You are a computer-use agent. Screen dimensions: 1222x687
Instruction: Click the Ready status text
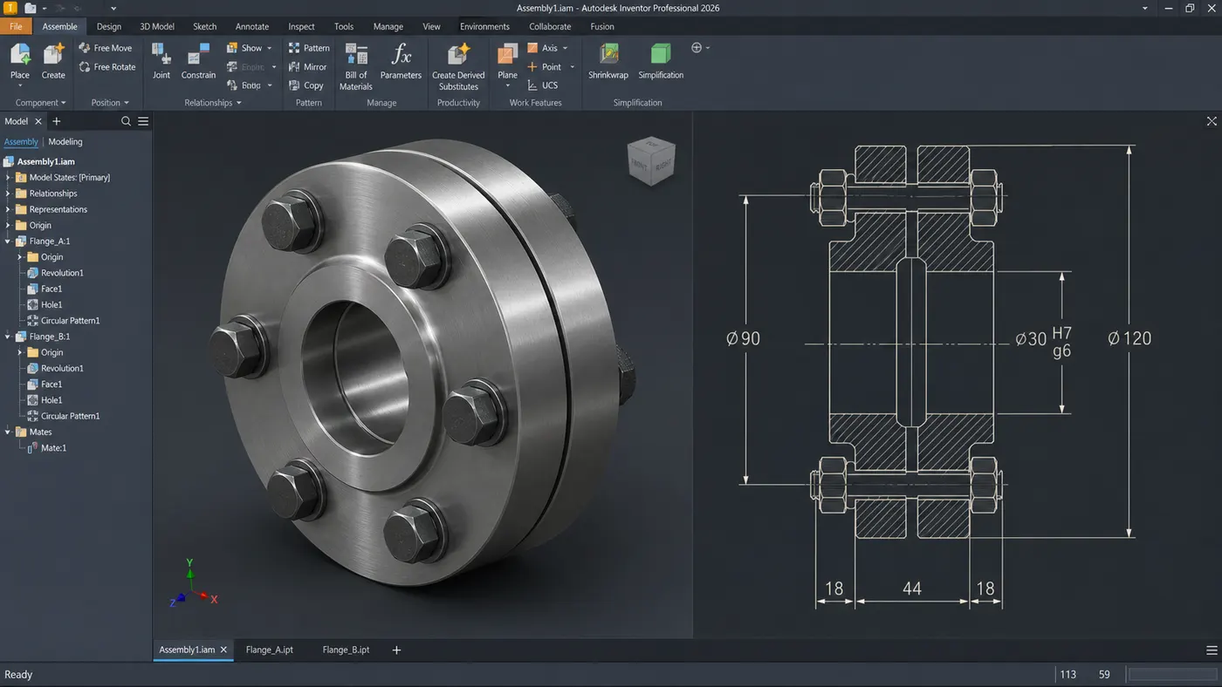(x=18, y=675)
